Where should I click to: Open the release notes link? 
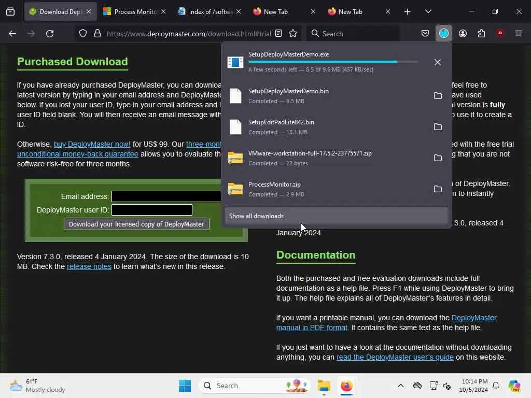(89, 266)
